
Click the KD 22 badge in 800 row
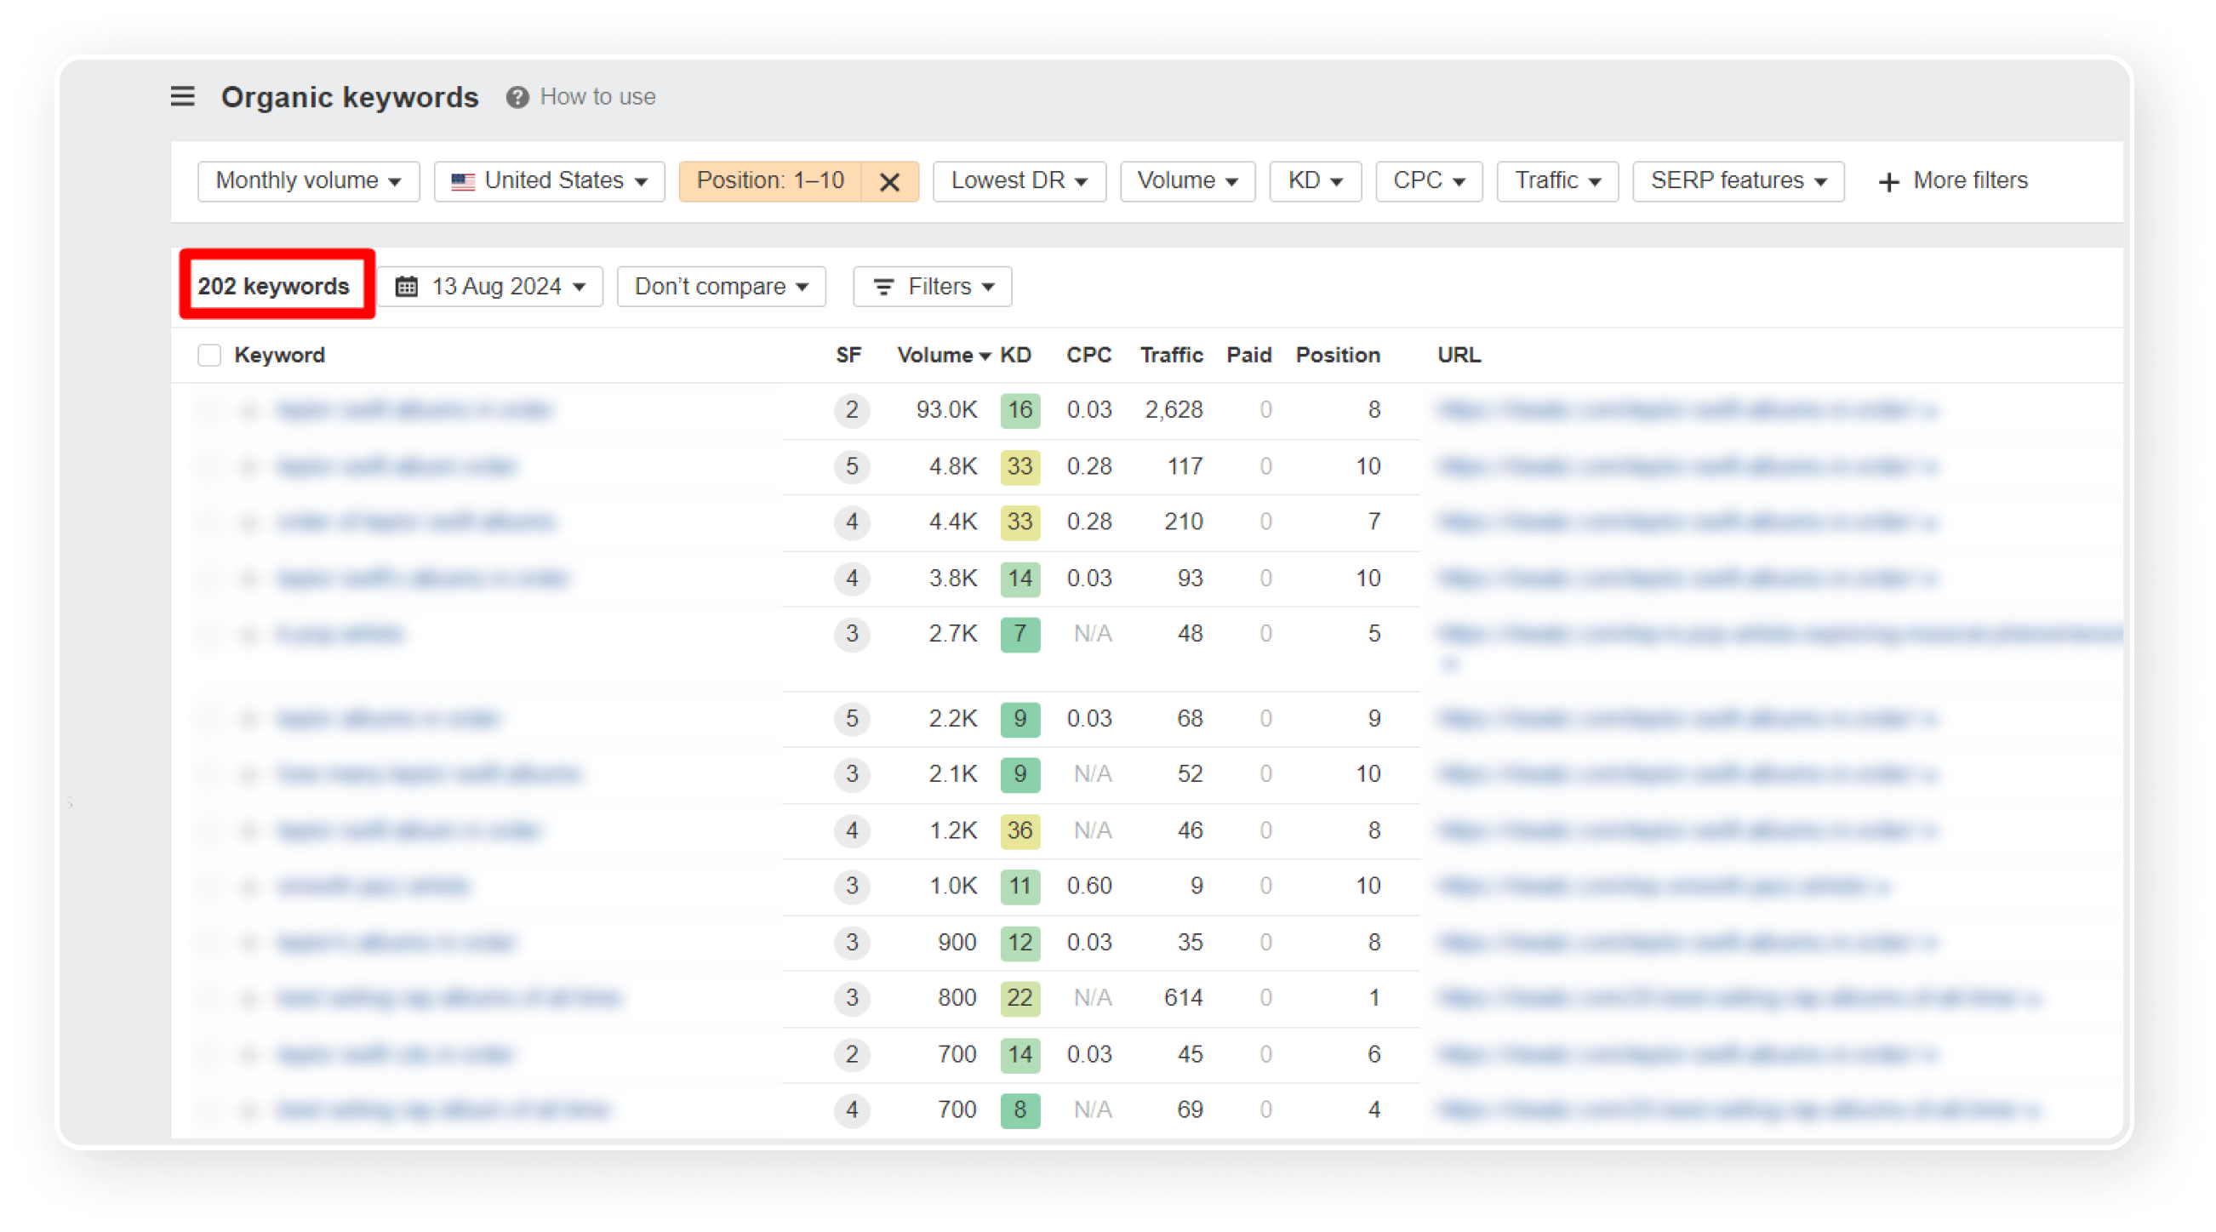click(1019, 998)
